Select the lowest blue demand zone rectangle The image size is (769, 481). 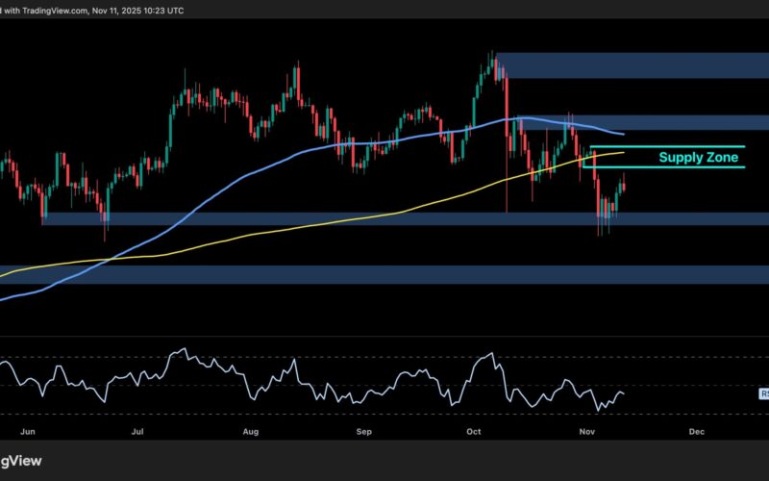click(384, 275)
